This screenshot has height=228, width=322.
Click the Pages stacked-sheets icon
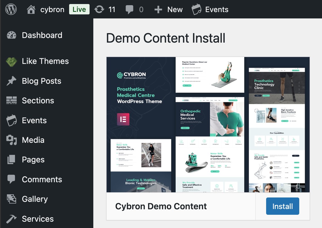click(x=12, y=160)
